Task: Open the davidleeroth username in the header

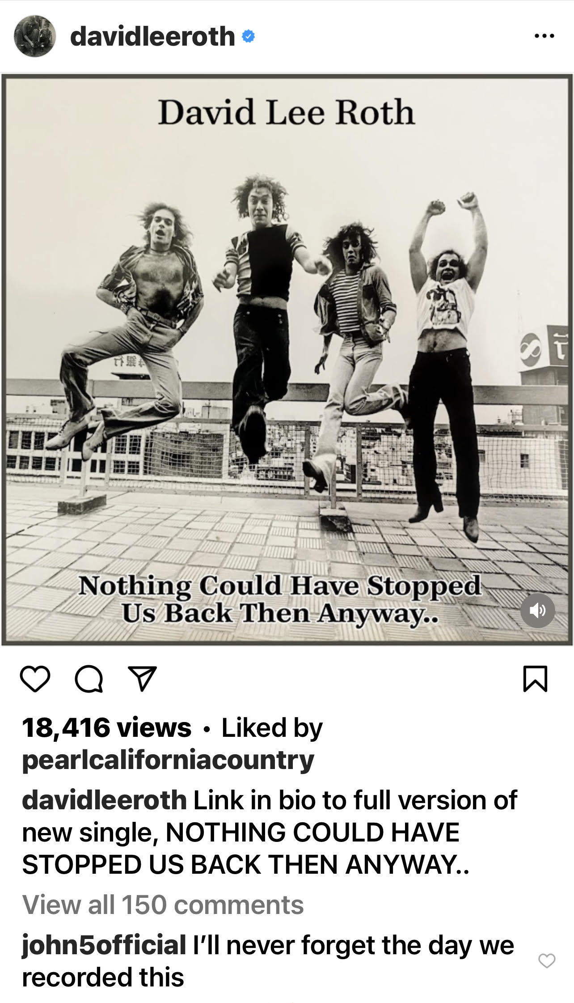Action: point(152,36)
